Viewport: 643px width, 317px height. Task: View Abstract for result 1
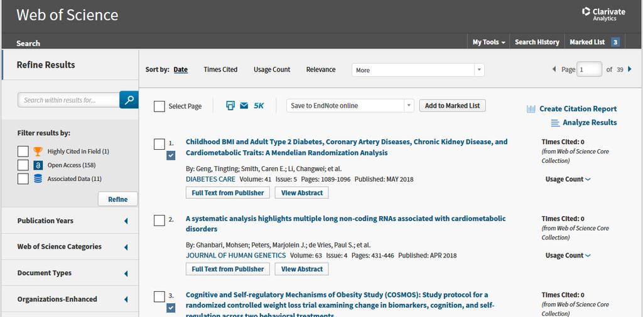click(302, 193)
